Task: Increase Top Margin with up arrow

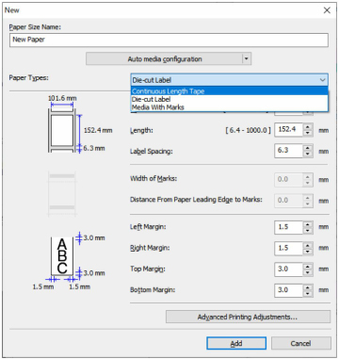Action: click(x=308, y=266)
